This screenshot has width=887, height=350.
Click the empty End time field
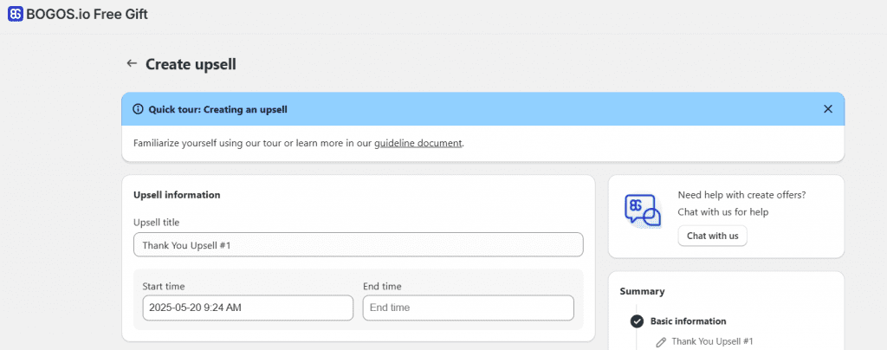[x=468, y=308]
